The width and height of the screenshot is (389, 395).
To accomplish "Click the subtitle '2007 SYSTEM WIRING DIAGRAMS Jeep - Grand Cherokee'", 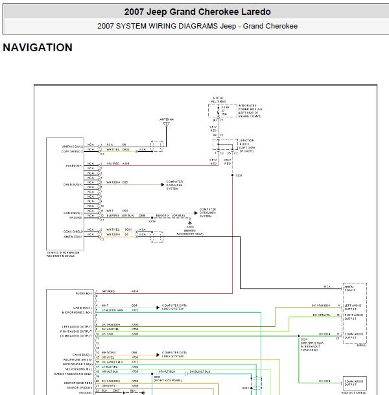I will 197,26.
